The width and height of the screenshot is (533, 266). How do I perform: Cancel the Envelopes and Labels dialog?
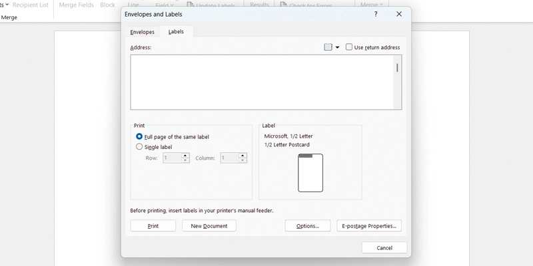tap(384, 247)
